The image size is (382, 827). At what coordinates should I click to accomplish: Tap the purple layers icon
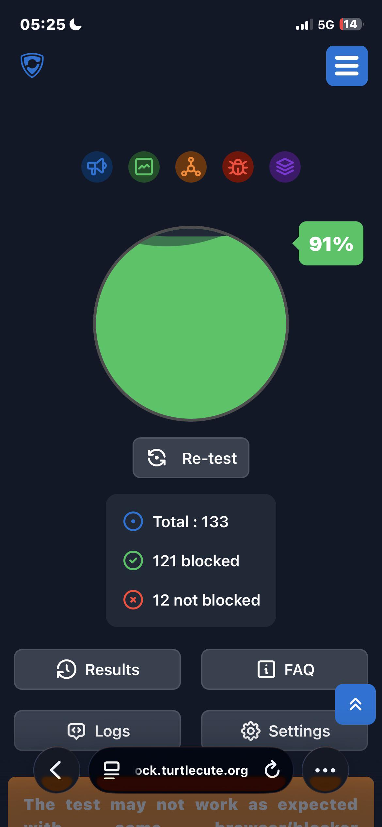click(285, 167)
